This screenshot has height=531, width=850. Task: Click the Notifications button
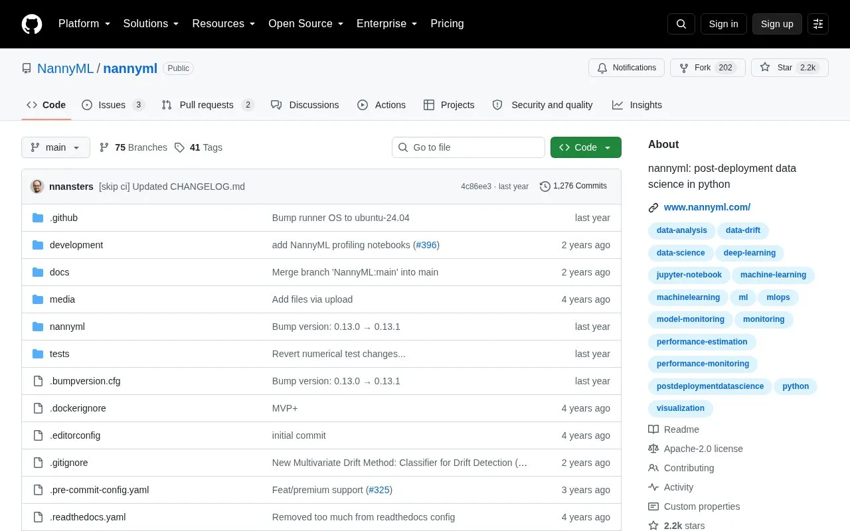click(x=626, y=68)
